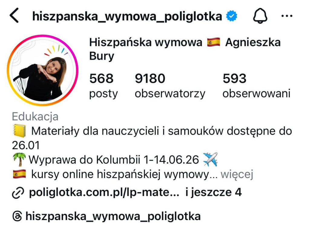Open notification bell settings
The image size is (310, 234).
point(260,16)
